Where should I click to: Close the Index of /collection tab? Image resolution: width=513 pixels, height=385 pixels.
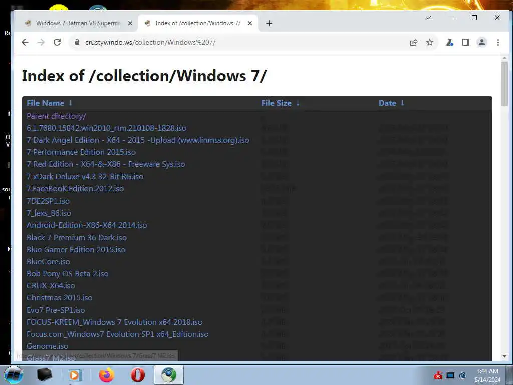click(250, 23)
